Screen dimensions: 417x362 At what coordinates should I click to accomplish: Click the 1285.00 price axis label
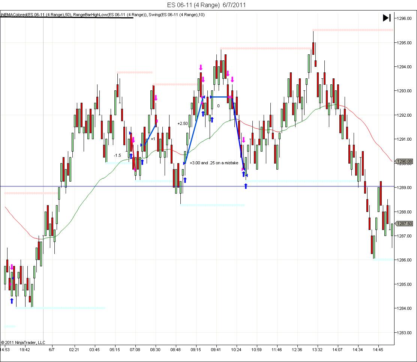(x=404, y=284)
